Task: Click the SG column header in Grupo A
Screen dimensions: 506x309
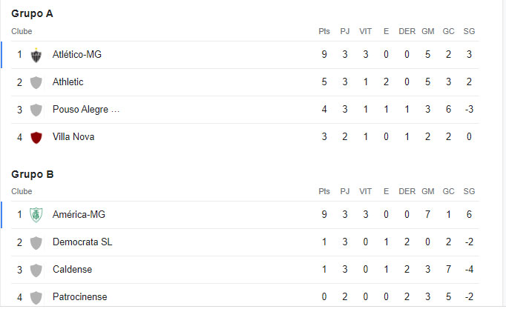Action: point(469,31)
